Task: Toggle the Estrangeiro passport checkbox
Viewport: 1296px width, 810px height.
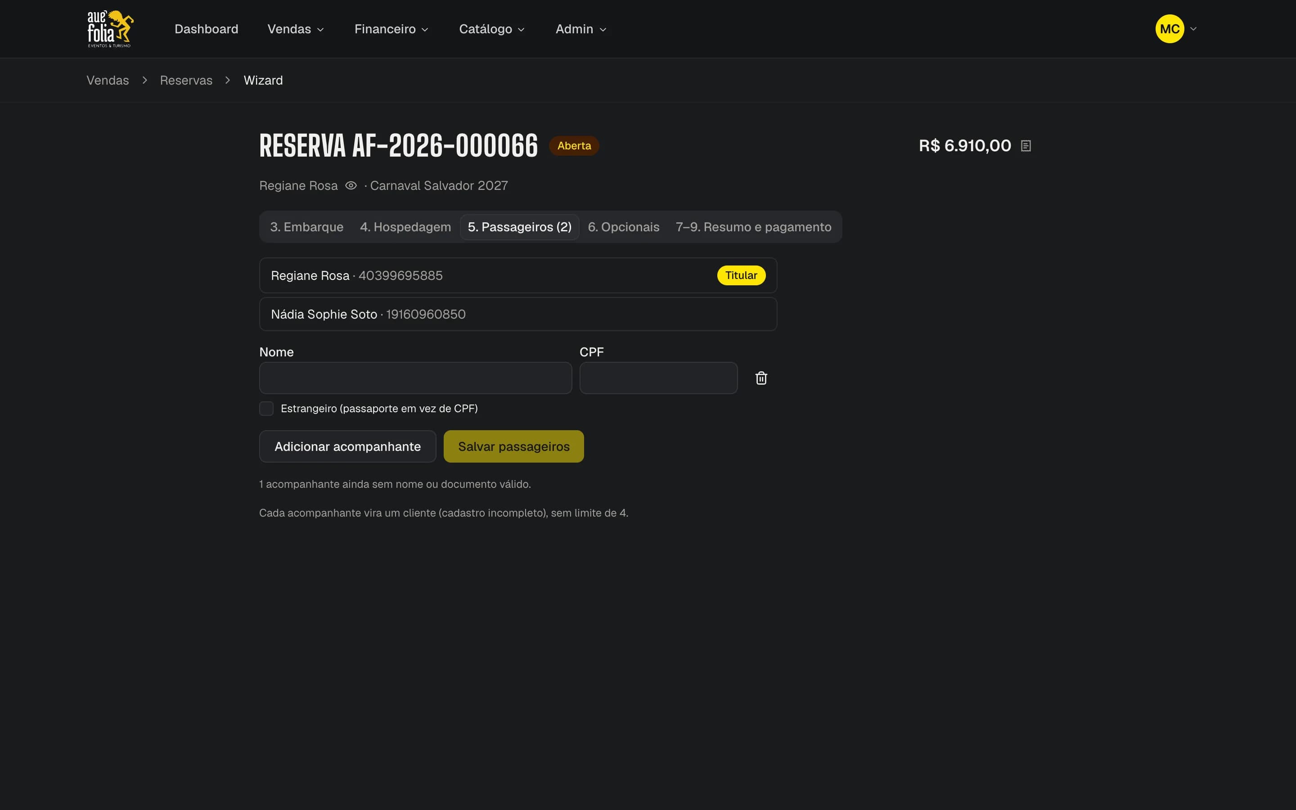Action: click(x=266, y=409)
